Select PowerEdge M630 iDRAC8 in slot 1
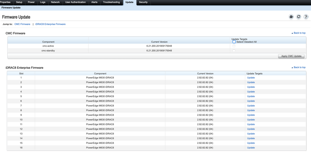This screenshot has height=159, width=311. [x=100, y=78]
